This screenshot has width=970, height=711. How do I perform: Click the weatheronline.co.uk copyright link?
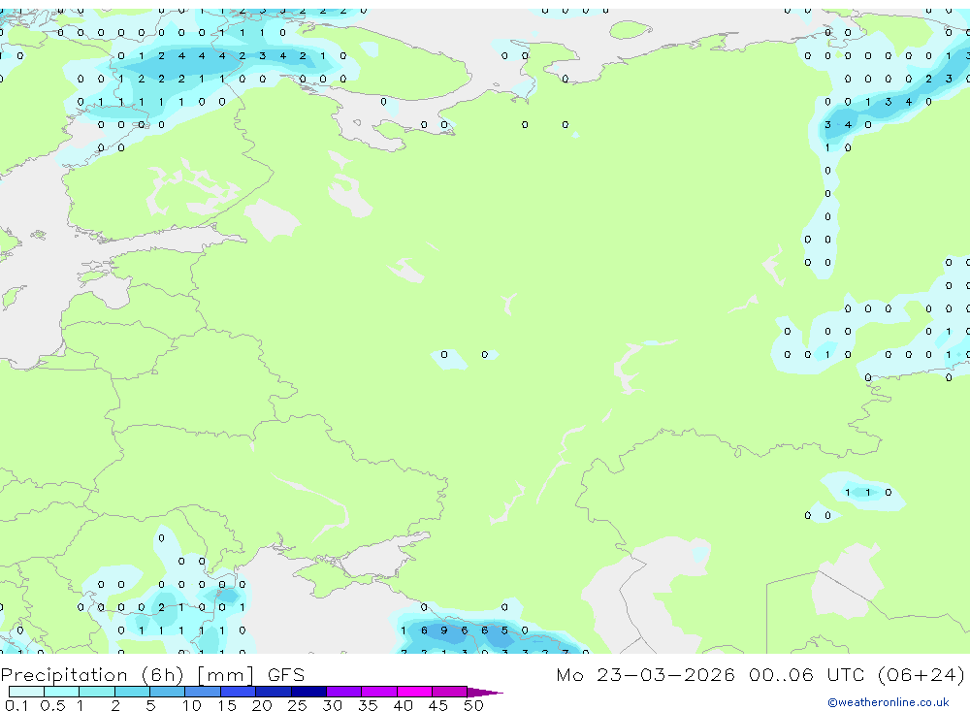pyautogui.click(x=889, y=702)
